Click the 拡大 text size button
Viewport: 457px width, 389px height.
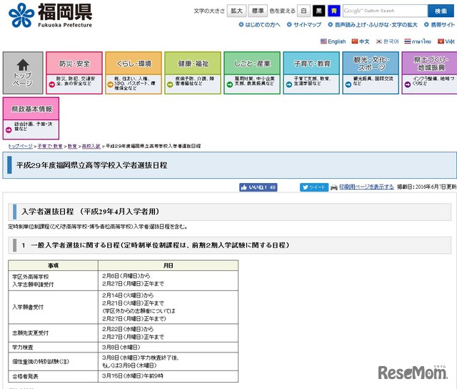click(236, 11)
